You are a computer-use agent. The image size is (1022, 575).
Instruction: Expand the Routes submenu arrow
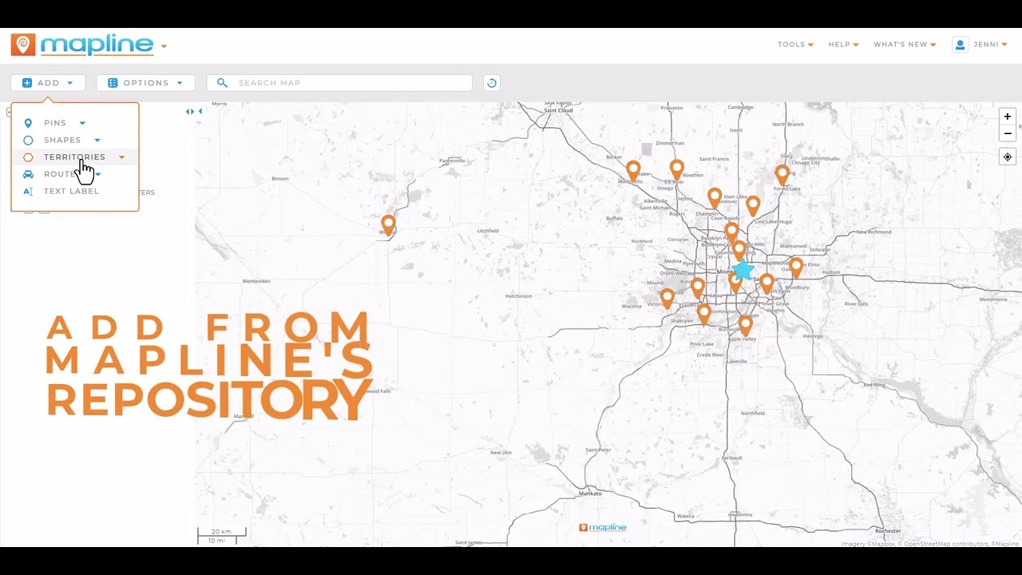pos(97,174)
